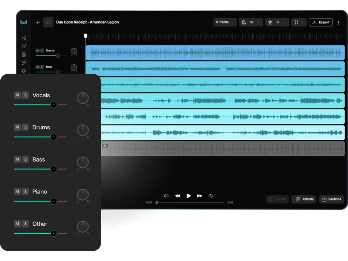Screen dimensions: 348x261
Task: Click the teal wave logo icon
Action: click(x=23, y=22)
